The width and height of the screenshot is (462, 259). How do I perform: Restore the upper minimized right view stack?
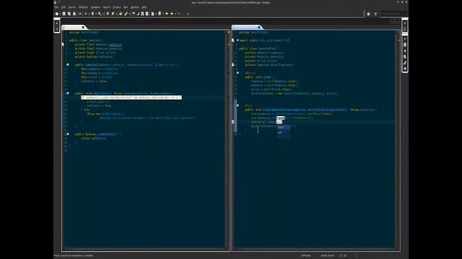(405, 23)
